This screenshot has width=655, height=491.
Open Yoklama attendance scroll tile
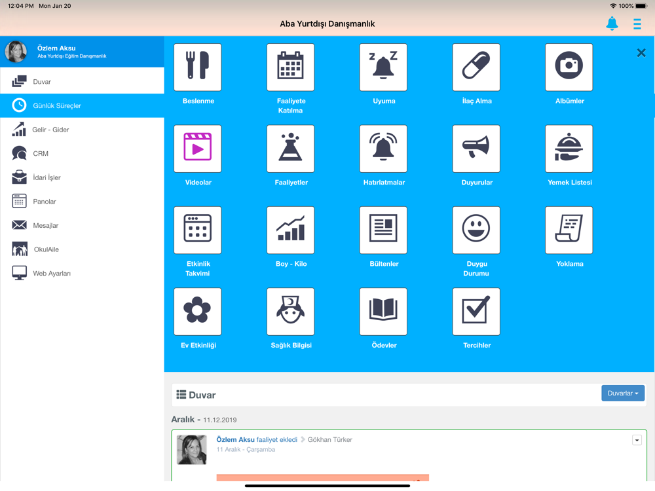[x=569, y=230]
